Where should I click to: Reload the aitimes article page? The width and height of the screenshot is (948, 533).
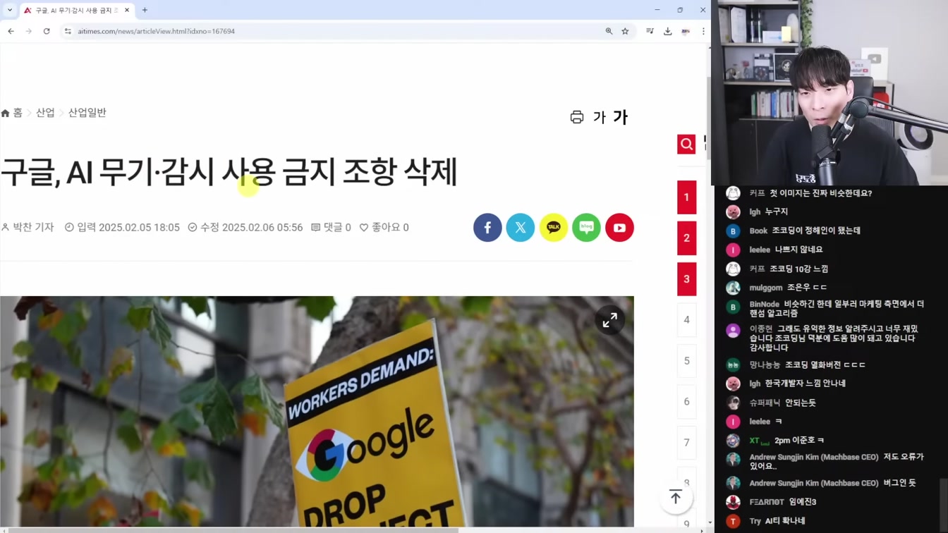(47, 31)
